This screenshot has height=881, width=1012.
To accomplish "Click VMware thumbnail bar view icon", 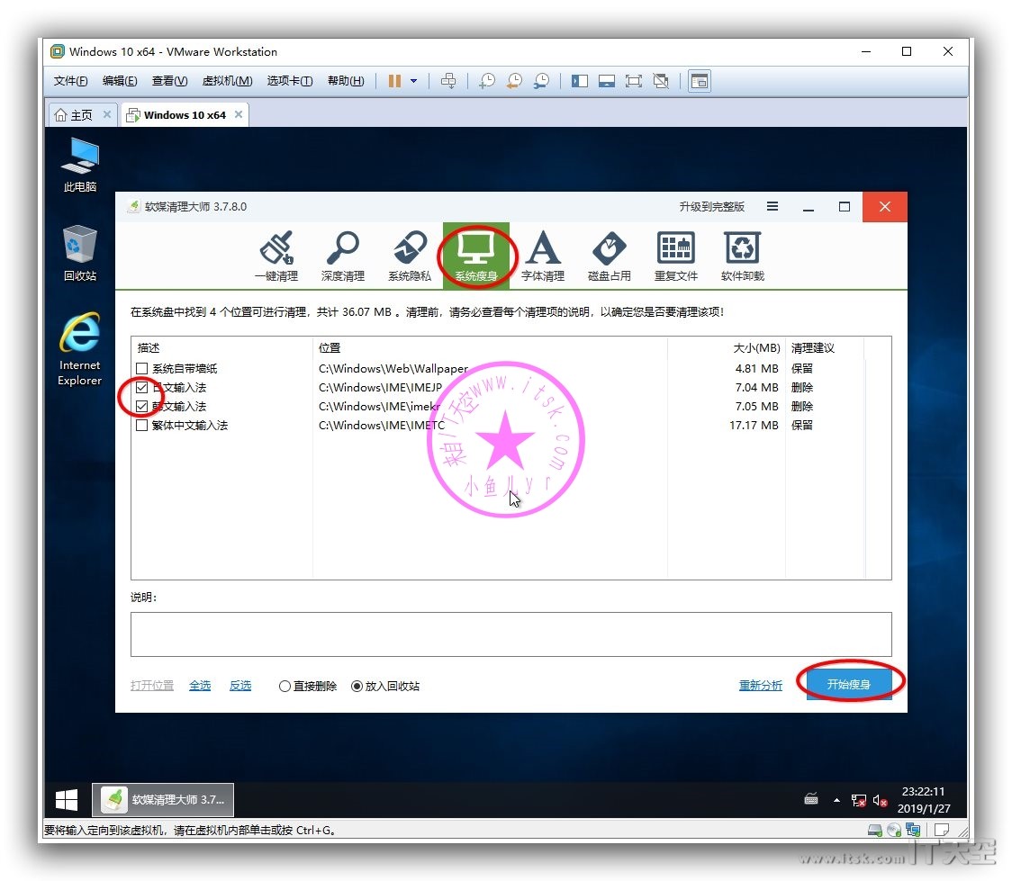I will [x=607, y=81].
